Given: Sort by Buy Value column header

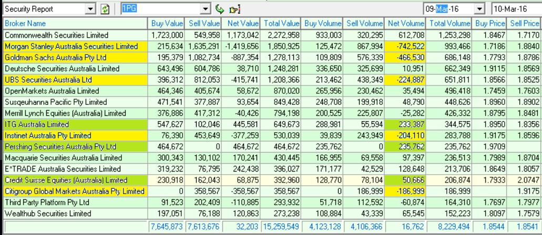Looking at the screenshot, I should (x=166, y=24).
